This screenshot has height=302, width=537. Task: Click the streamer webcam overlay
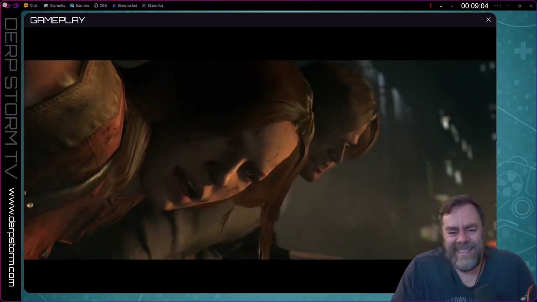point(464,248)
